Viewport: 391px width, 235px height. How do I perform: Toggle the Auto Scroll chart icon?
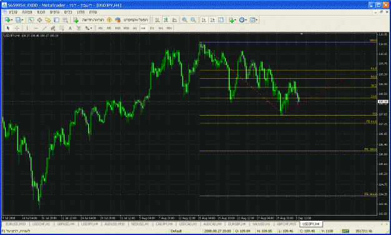204,20
